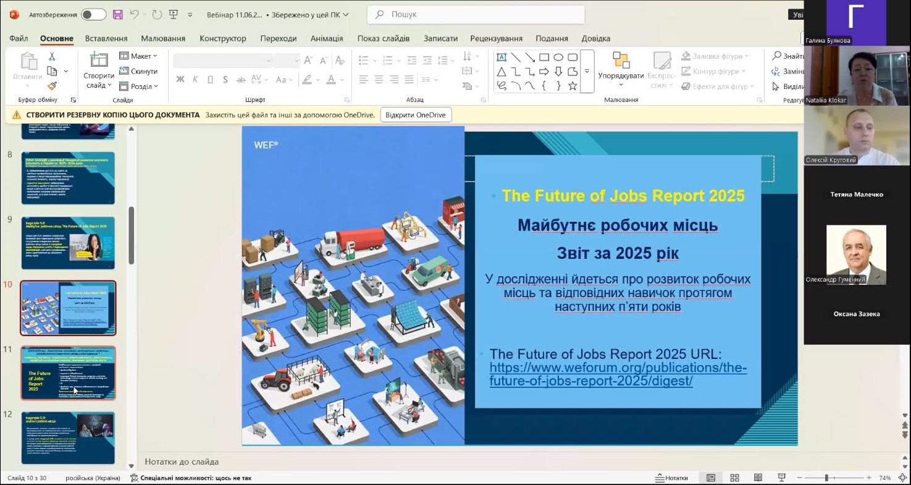The image size is (911, 485).
Task: Click the Скинути reset button
Action: 138,71
